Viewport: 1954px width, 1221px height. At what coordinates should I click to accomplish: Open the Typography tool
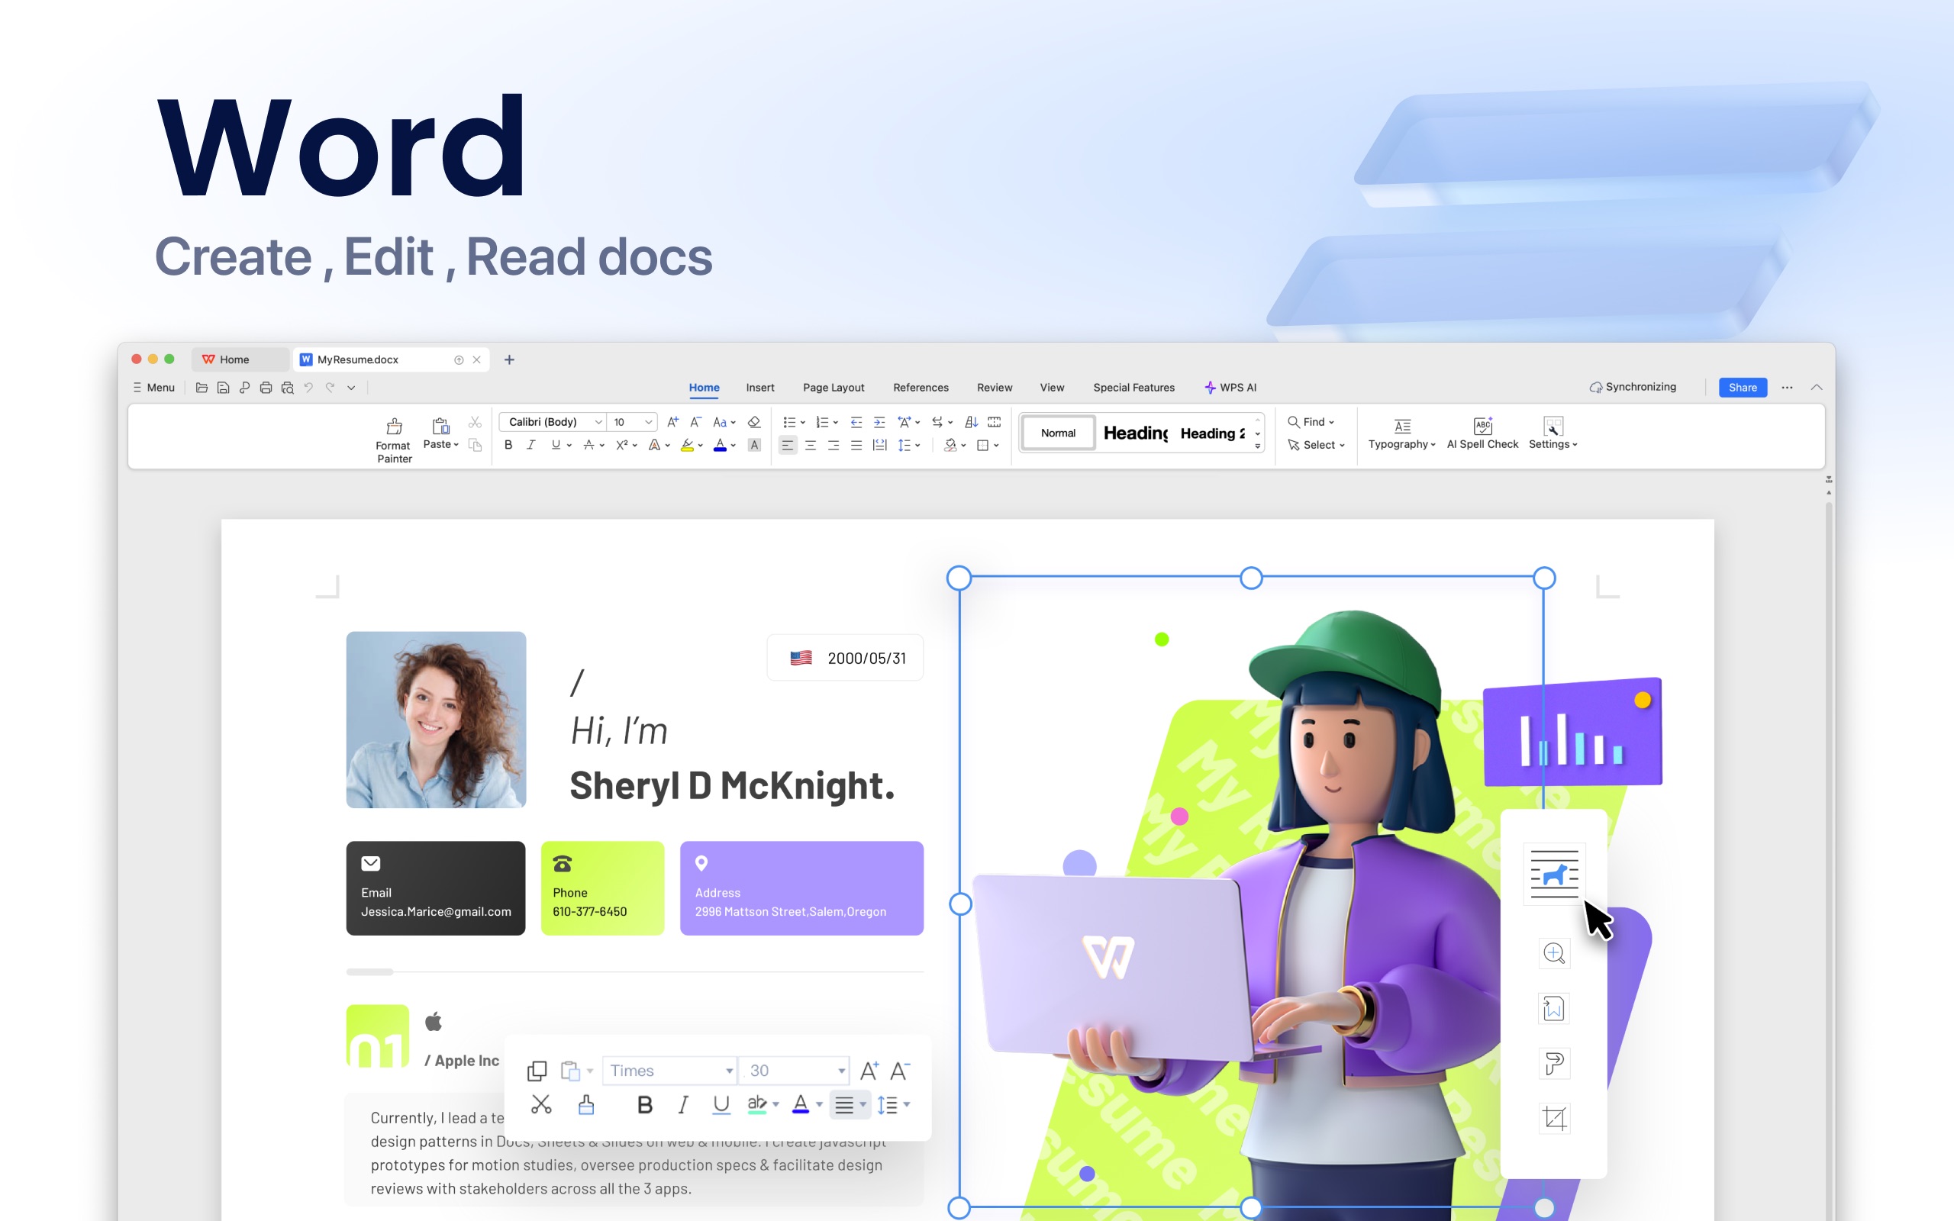point(1401,433)
